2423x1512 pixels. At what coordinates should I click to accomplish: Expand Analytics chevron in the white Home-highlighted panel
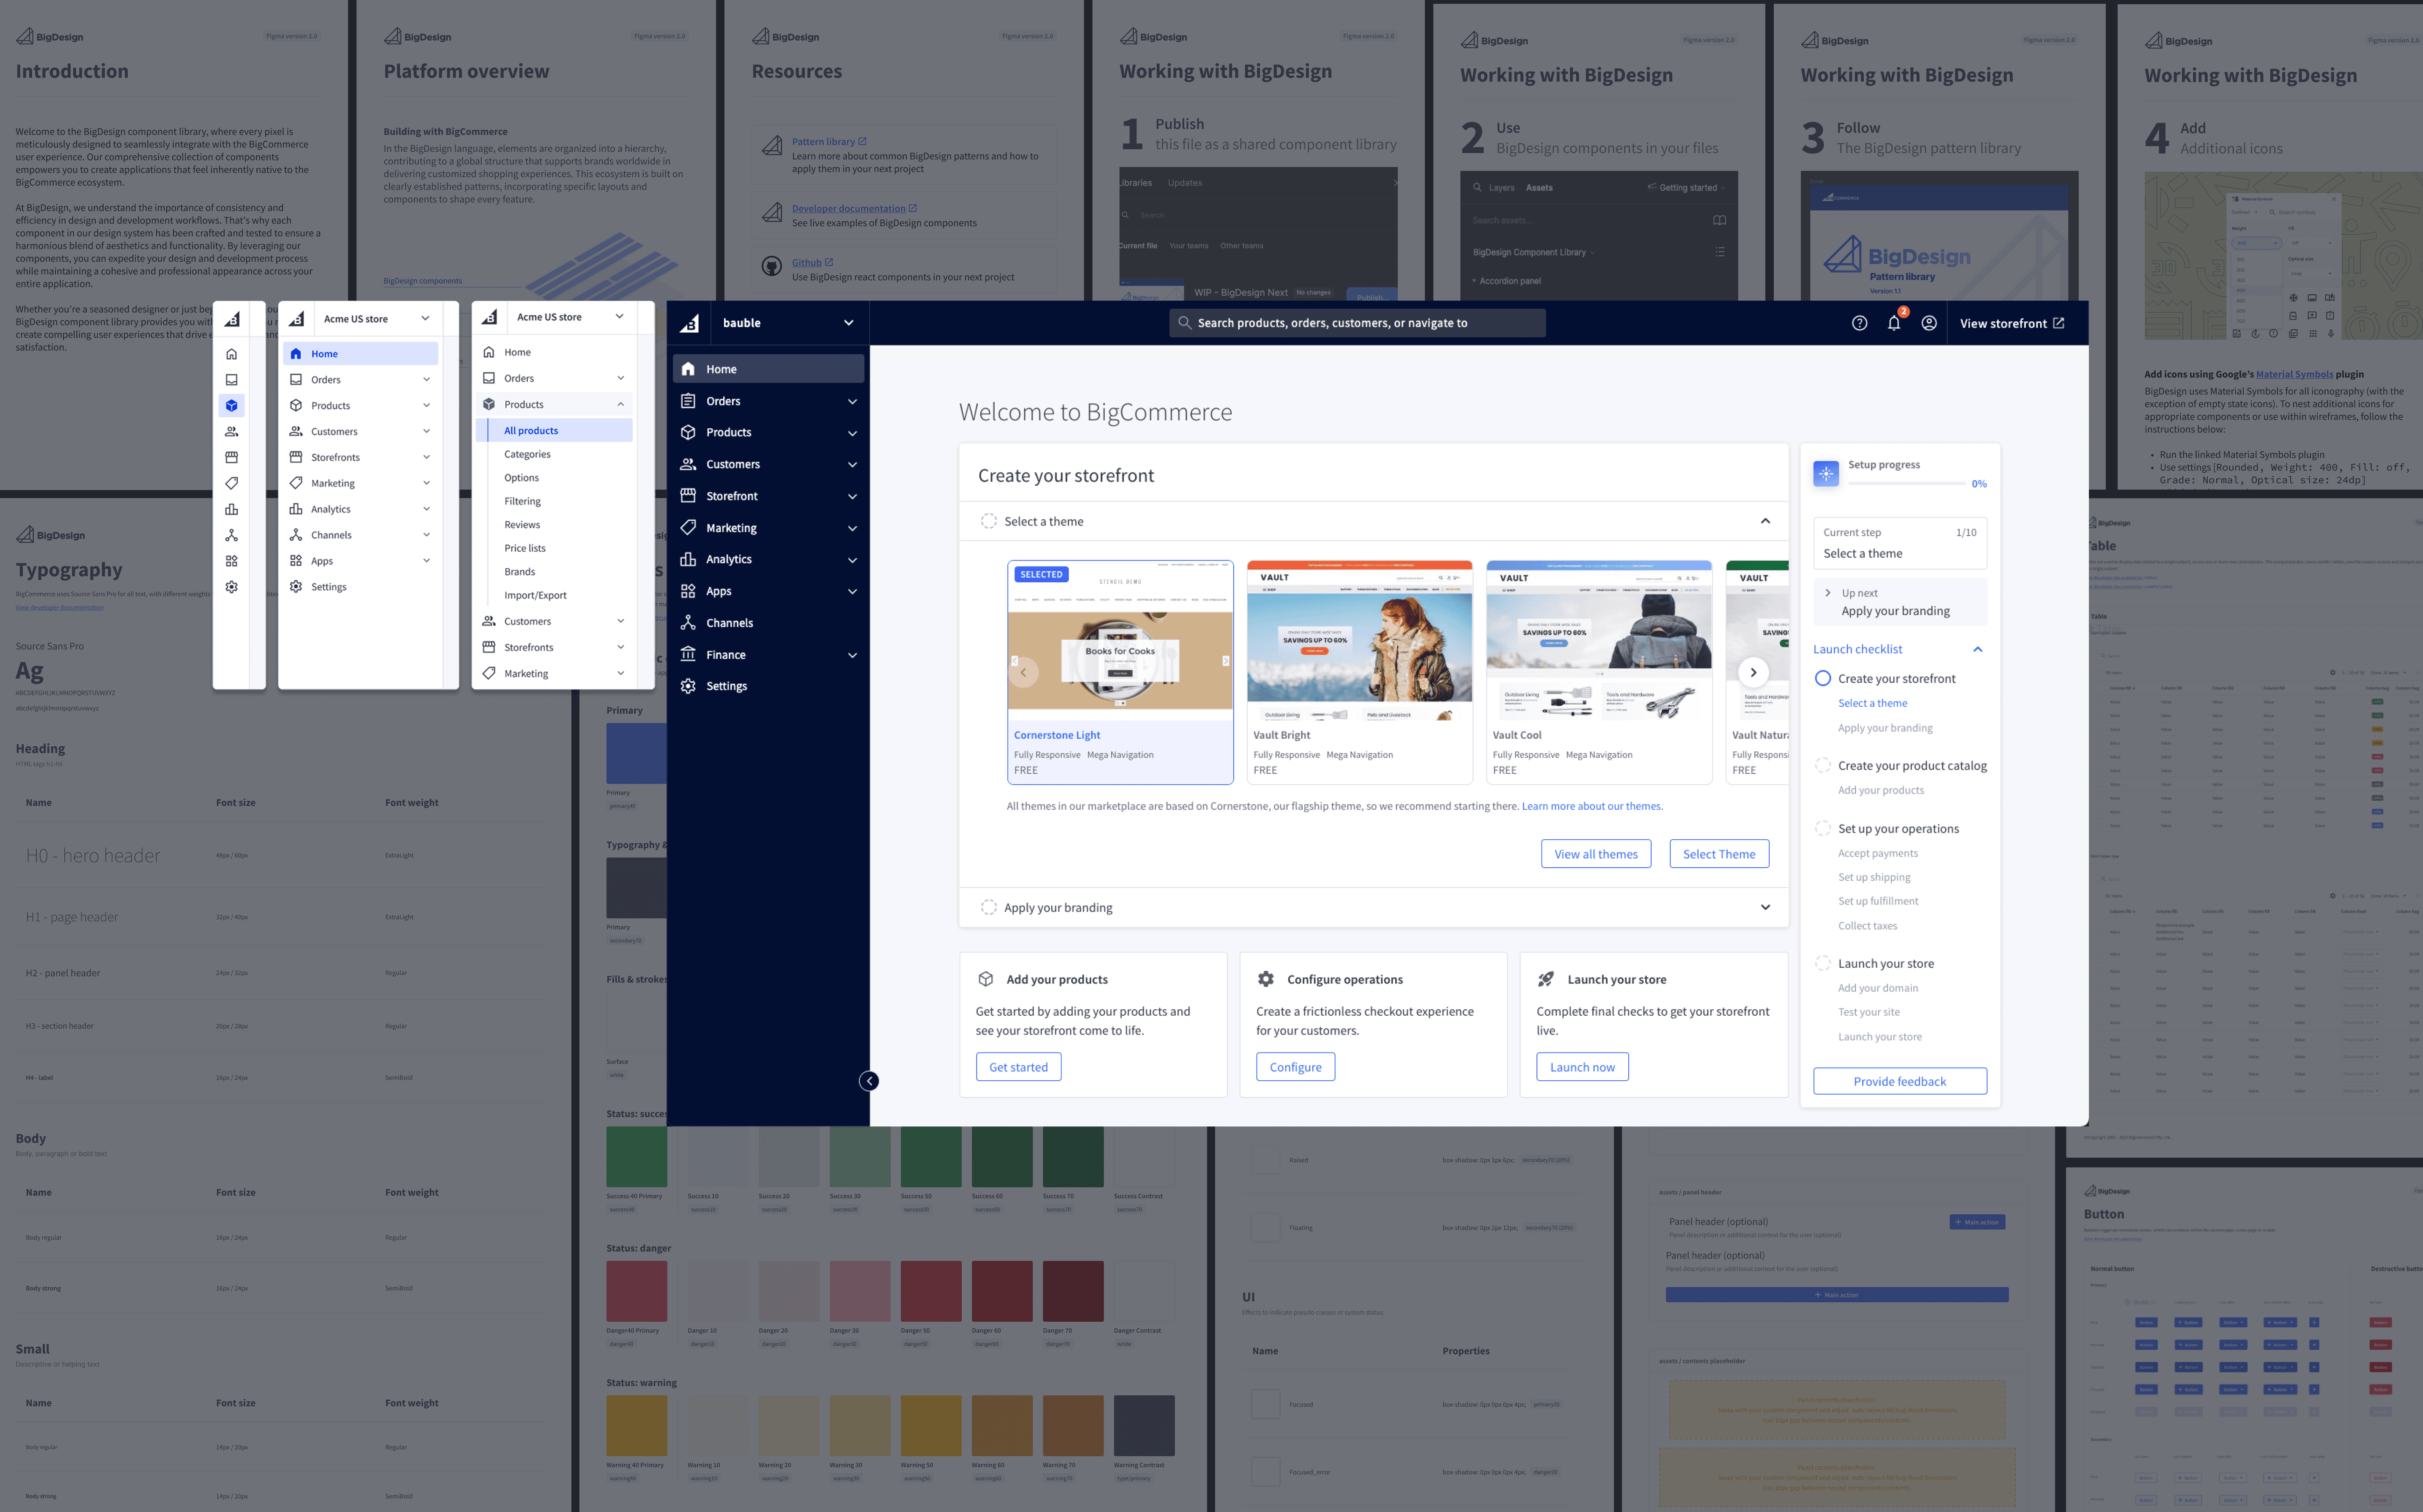point(427,509)
